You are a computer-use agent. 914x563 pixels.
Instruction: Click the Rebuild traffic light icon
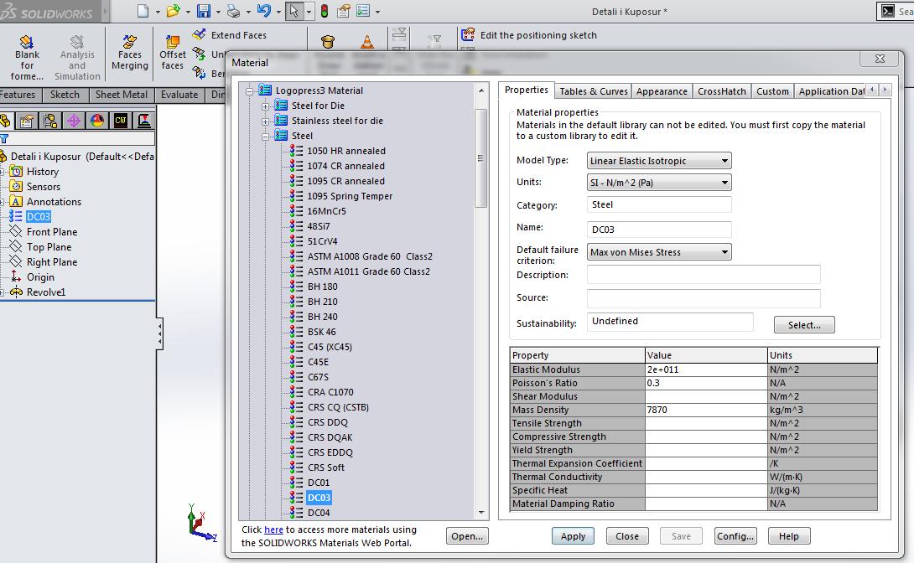coord(325,11)
